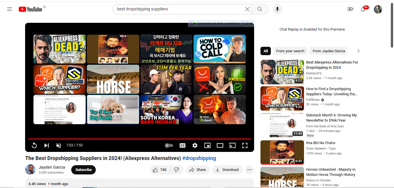This screenshot has height=188, width=394.
Task: Unmute the video player
Action: tap(59, 145)
